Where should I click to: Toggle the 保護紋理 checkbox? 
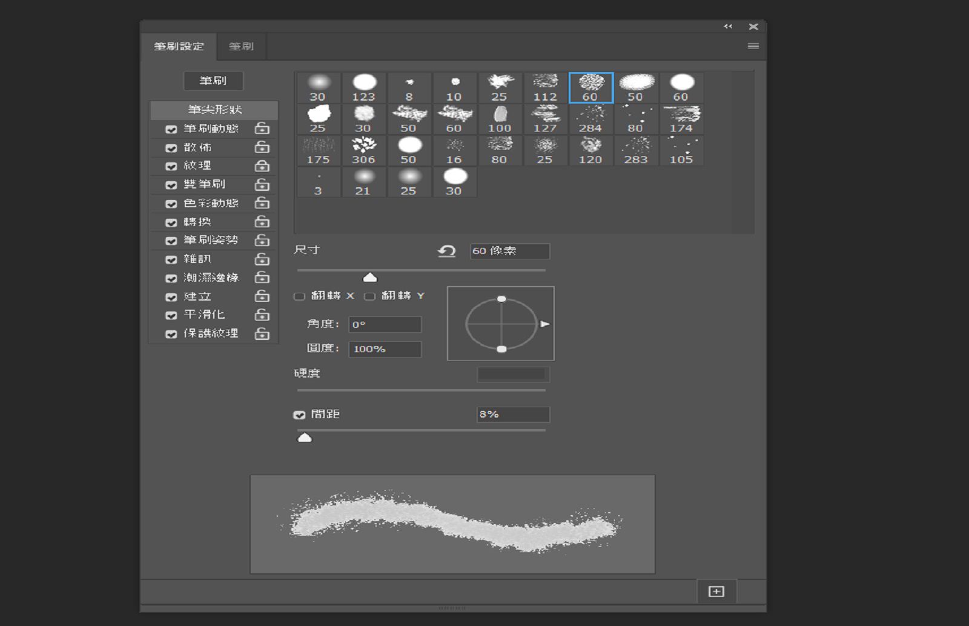(171, 334)
